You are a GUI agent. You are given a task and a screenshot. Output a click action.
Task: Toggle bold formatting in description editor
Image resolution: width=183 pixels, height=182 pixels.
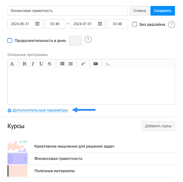coord(25,64)
